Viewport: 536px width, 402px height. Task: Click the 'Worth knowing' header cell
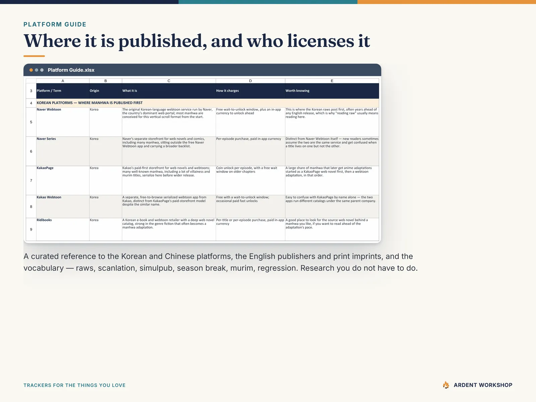[332, 91]
